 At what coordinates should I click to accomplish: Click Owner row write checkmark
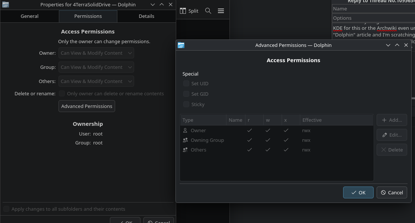[267, 130]
